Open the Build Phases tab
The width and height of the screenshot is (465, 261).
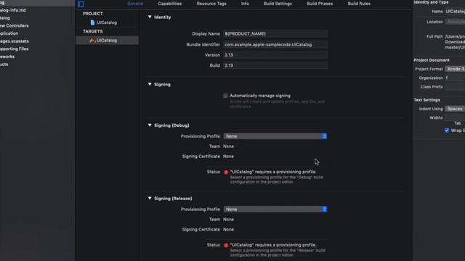[320, 4]
